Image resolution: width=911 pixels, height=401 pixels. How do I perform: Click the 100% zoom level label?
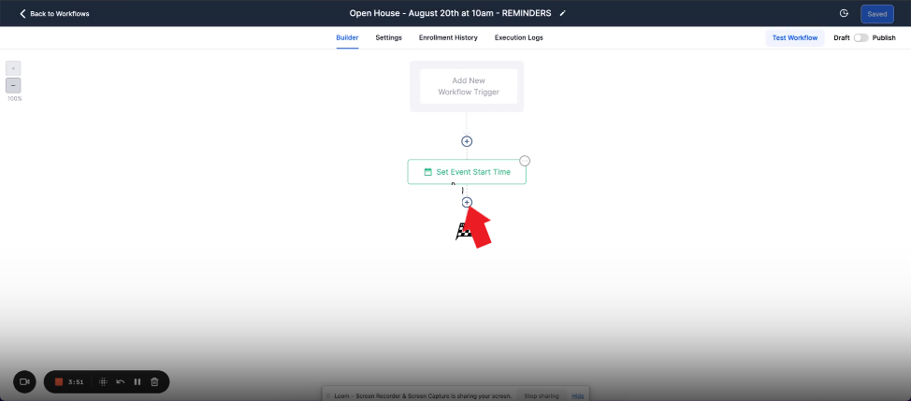(x=15, y=99)
